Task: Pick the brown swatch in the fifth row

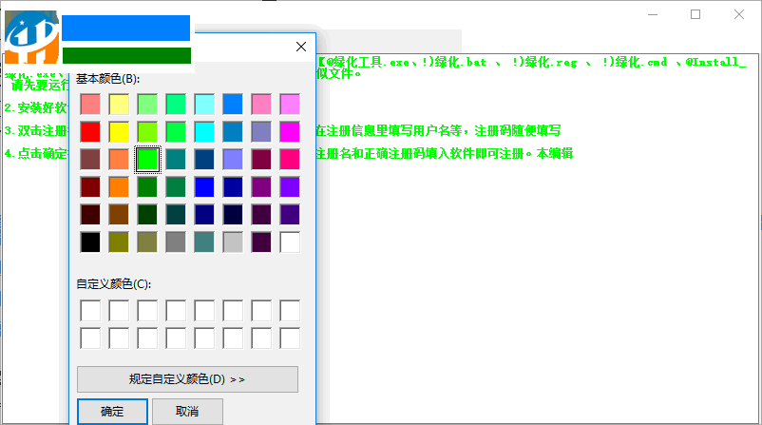Action: [x=119, y=215]
